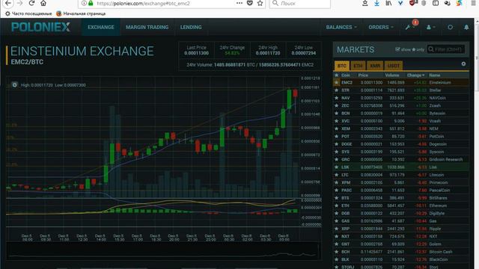Open the Russian 'Начальная страница' bookmark
The image size is (479, 269).
click(81, 13)
